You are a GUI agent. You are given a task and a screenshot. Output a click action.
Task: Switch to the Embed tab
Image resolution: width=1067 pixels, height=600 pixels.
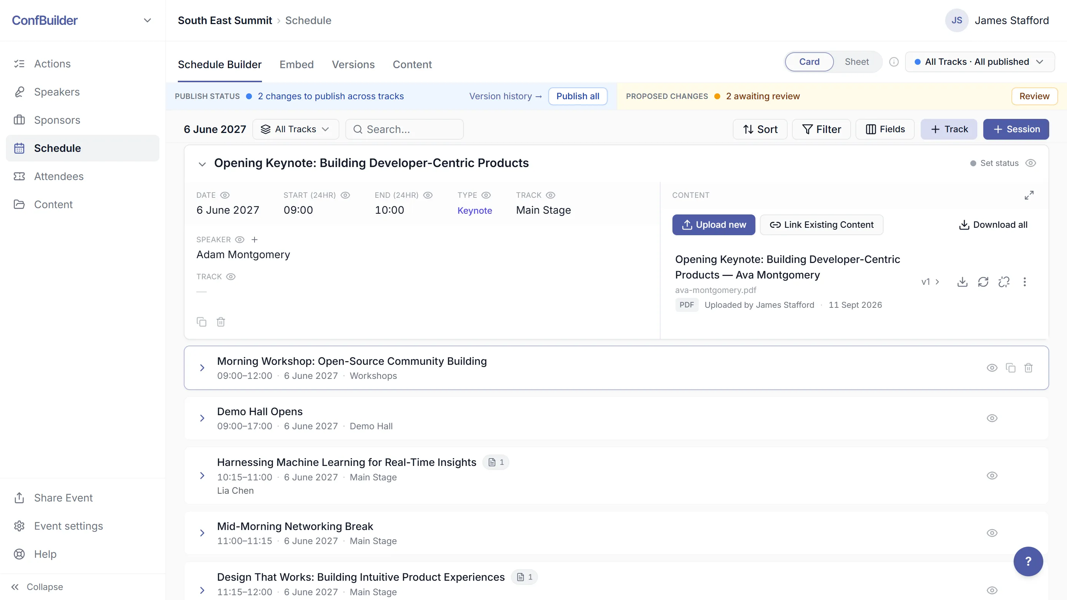[296, 64]
